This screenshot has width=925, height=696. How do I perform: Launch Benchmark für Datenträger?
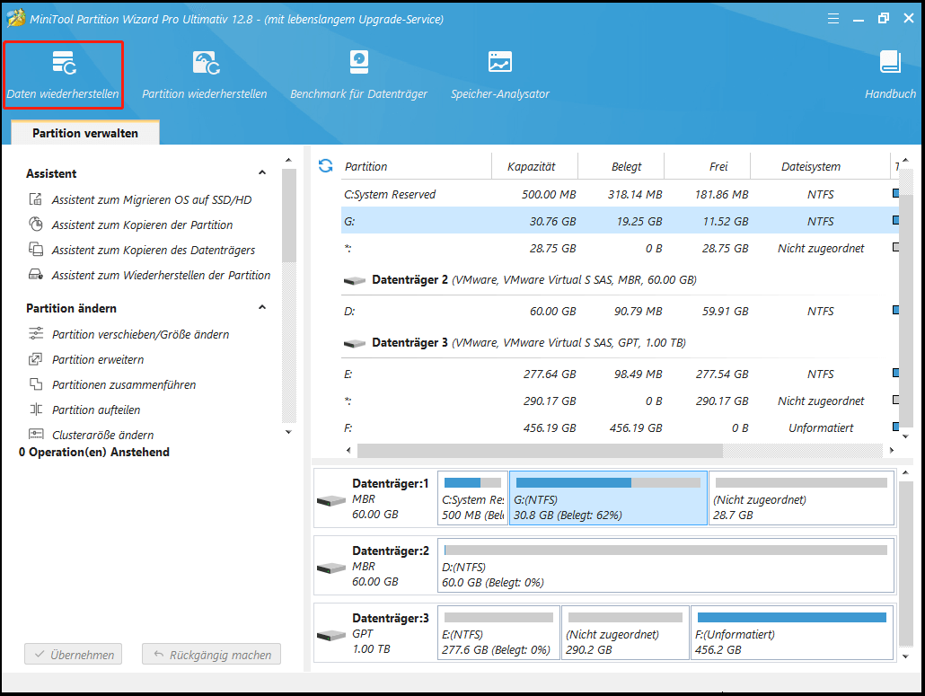pyautogui.click(x=358, y=75)
